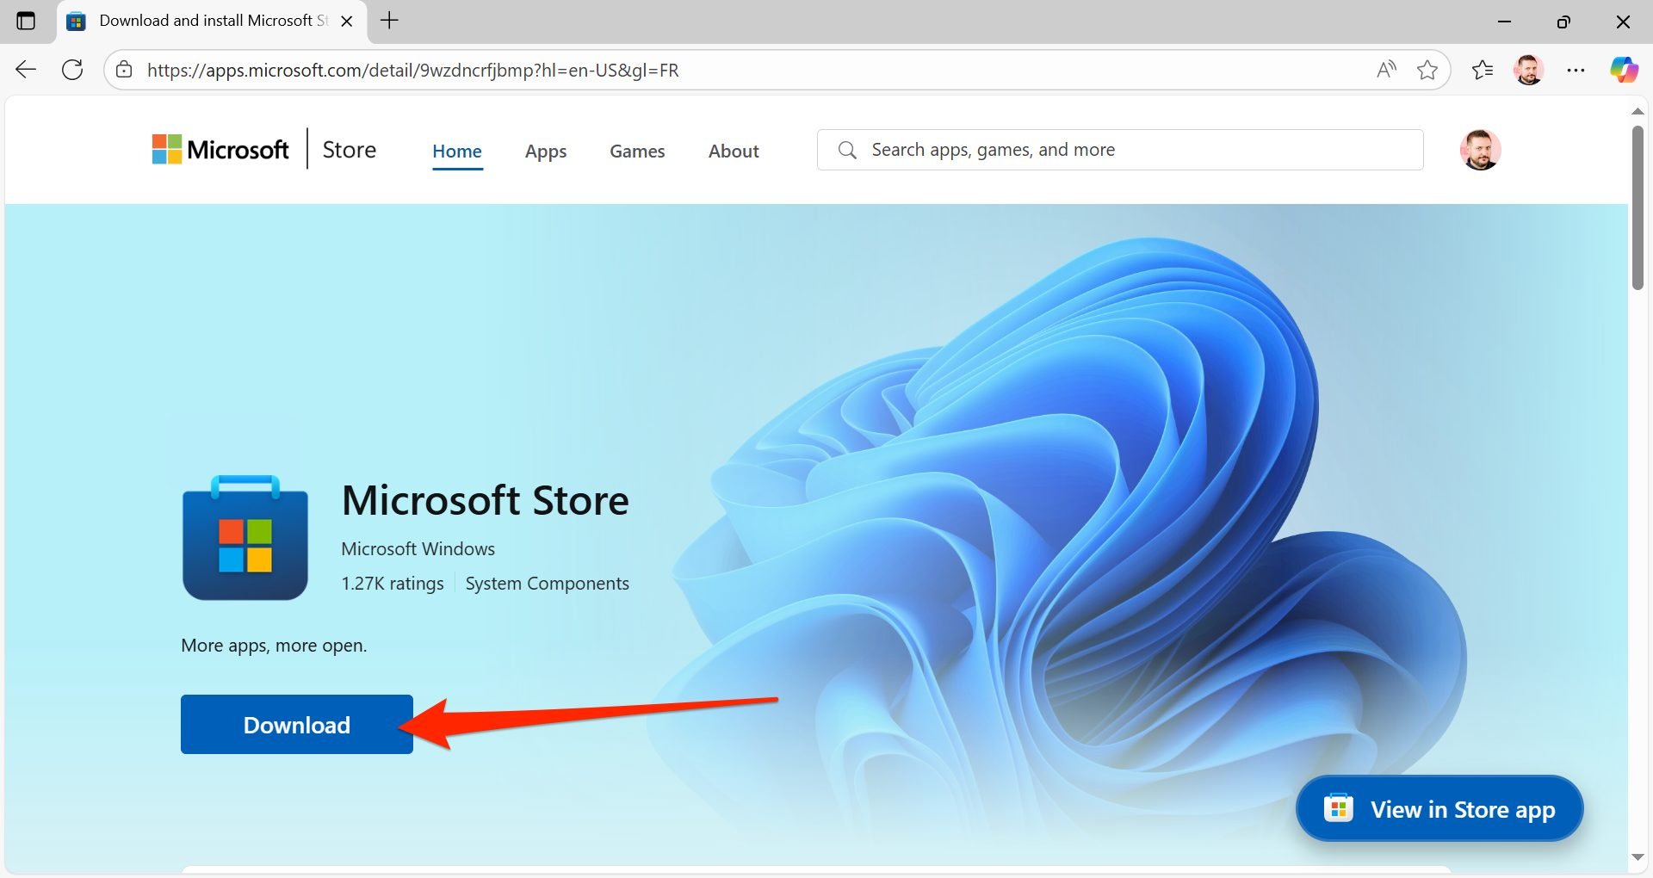This screenshot has height=878, width=1653.
Task: View site information lock icon
Action: coord(125,70)
